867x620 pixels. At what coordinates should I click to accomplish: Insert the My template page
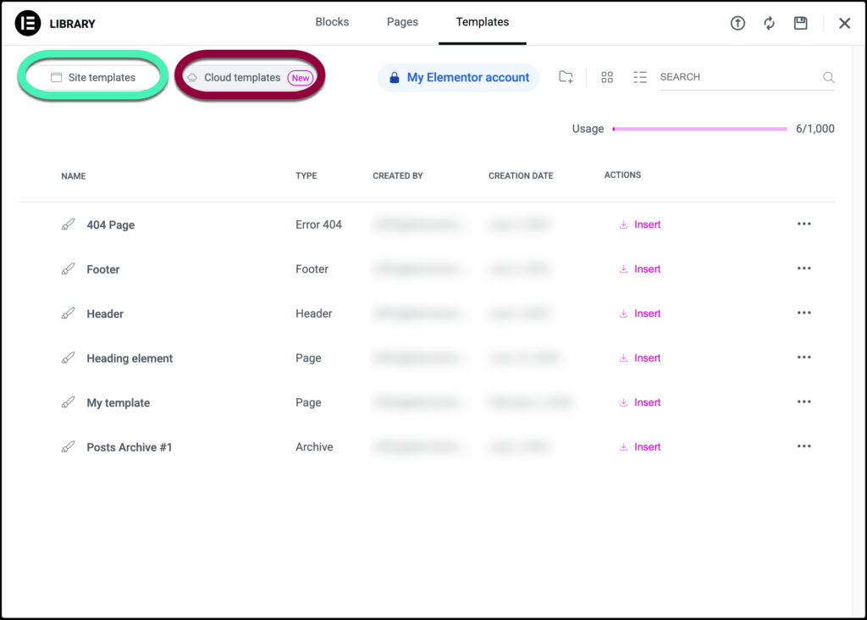(640, 402)
